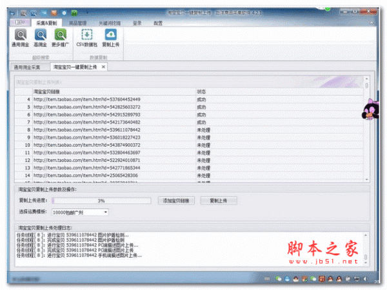387x290 pixels.
Task: Click the green icon in quick access toolbar
Action: point(74,12)
